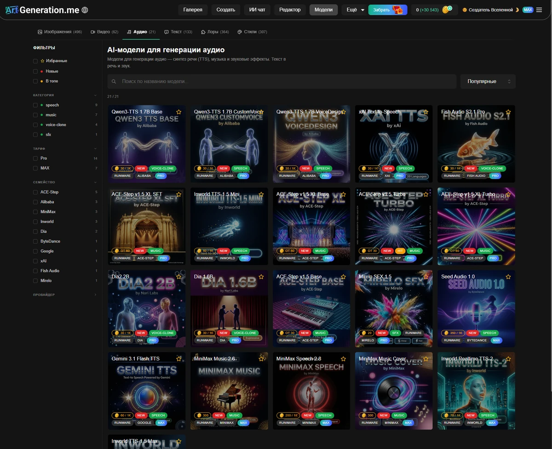Image resolution: width=552 pixels, height=449 pixels.
Task: Open language globe icon by logo
Action: (x=85, y=10)
